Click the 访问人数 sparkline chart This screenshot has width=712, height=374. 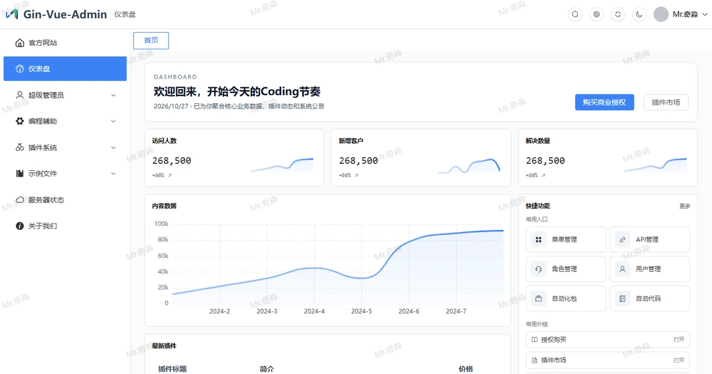[282, 165]
